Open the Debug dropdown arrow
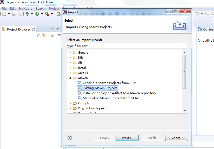Viewport: 214px width, 149px height. click(32, 14)
